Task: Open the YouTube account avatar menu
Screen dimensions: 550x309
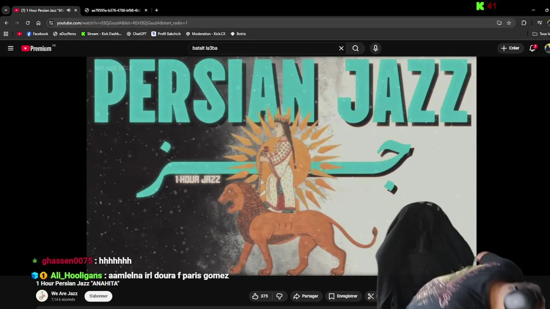Action: (547, 48)
